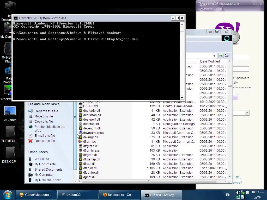This screenshot has height=200, width=267.
Task: Switch to Yahoo! Messenger taskbar button
Action: click(36, 195)
